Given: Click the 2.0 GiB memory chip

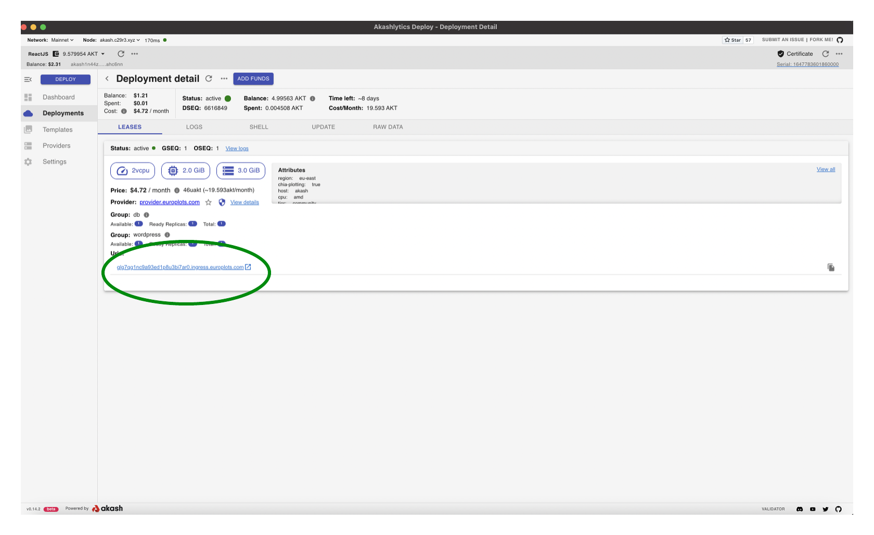Looking at the screenshot, I should [x=186, y=171].
